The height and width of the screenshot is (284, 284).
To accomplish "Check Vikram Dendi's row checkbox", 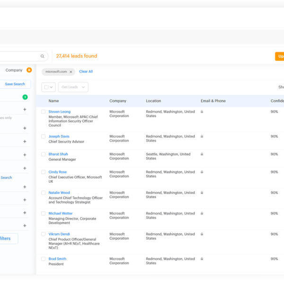I will pos(43,234).
